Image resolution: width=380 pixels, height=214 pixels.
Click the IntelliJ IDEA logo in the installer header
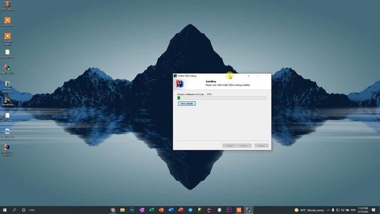[x=179, y=84]
